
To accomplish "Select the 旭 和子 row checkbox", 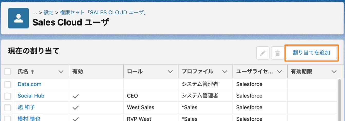I will (x=7, y=108).
